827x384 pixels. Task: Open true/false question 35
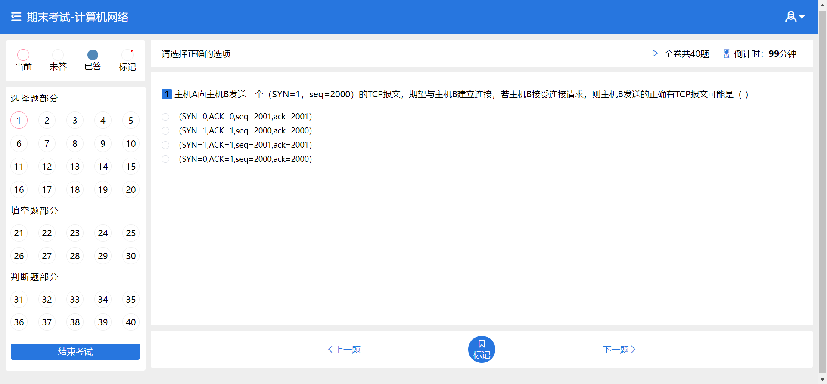pos(131,299)
